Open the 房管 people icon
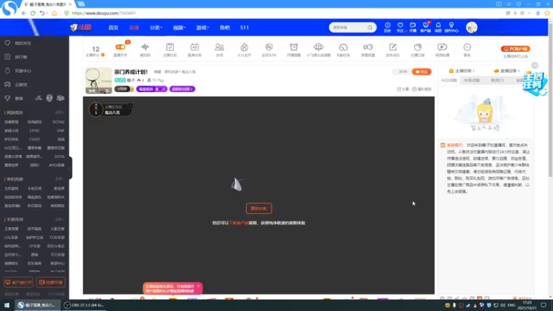553x311 pixels. (219, 50)
